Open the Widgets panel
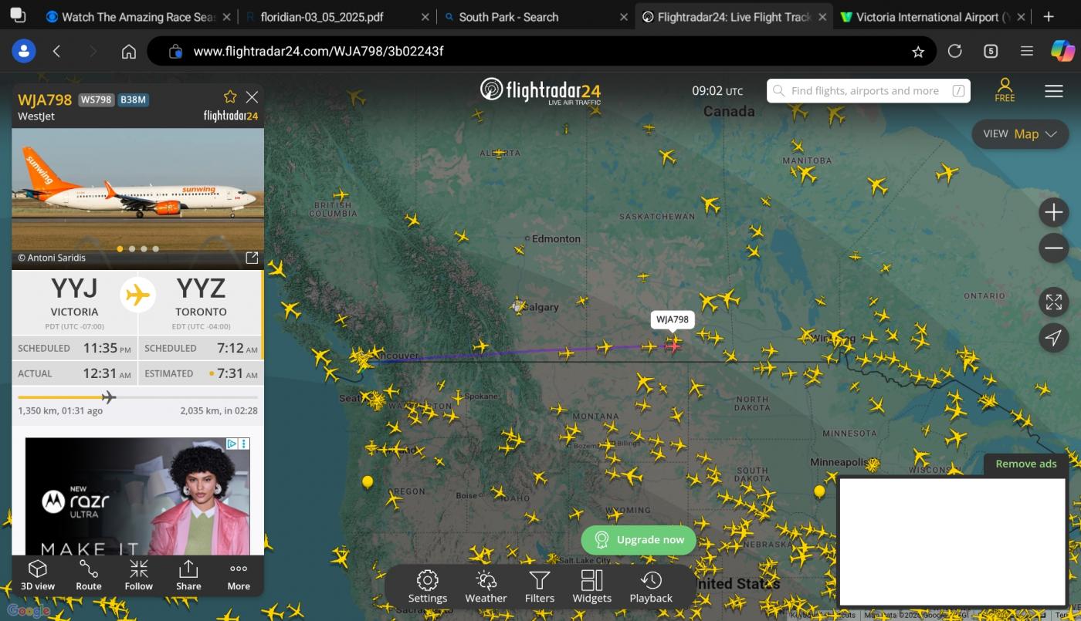Image resolution: width=1081 pixels, height=621 pixels. point(592,587)
